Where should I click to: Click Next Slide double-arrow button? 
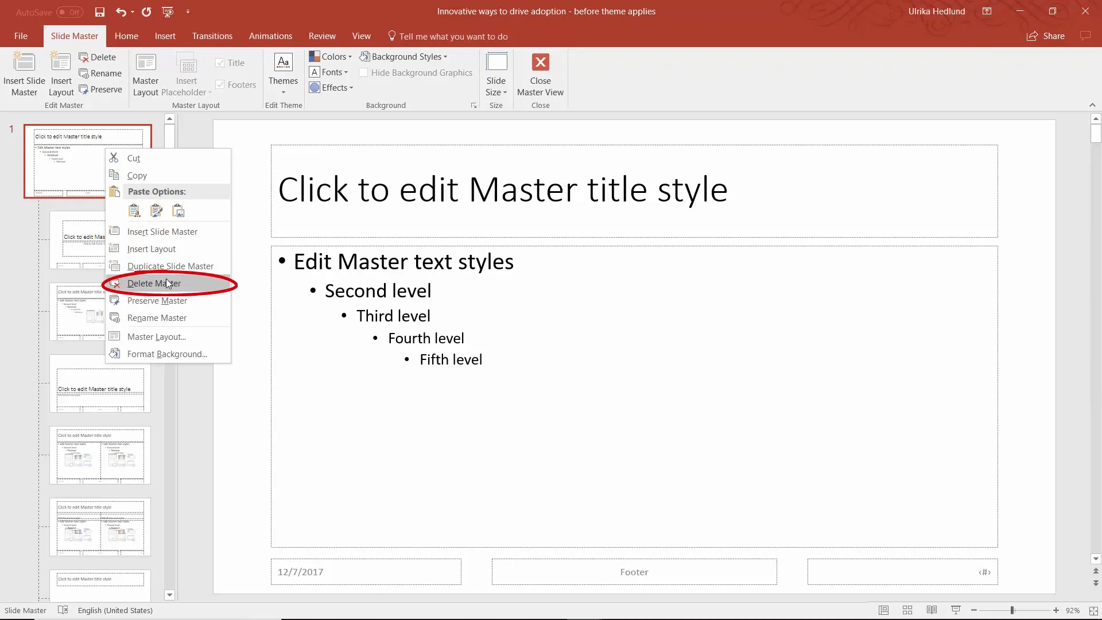pos(1096,583)
